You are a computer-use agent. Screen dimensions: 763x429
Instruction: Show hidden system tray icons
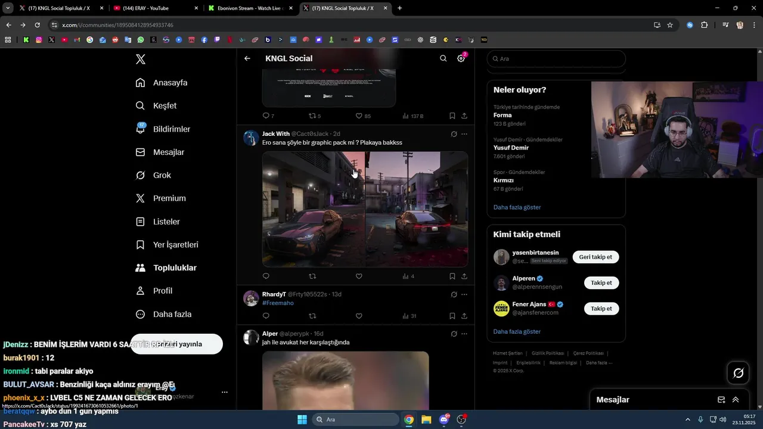point(688,419)
